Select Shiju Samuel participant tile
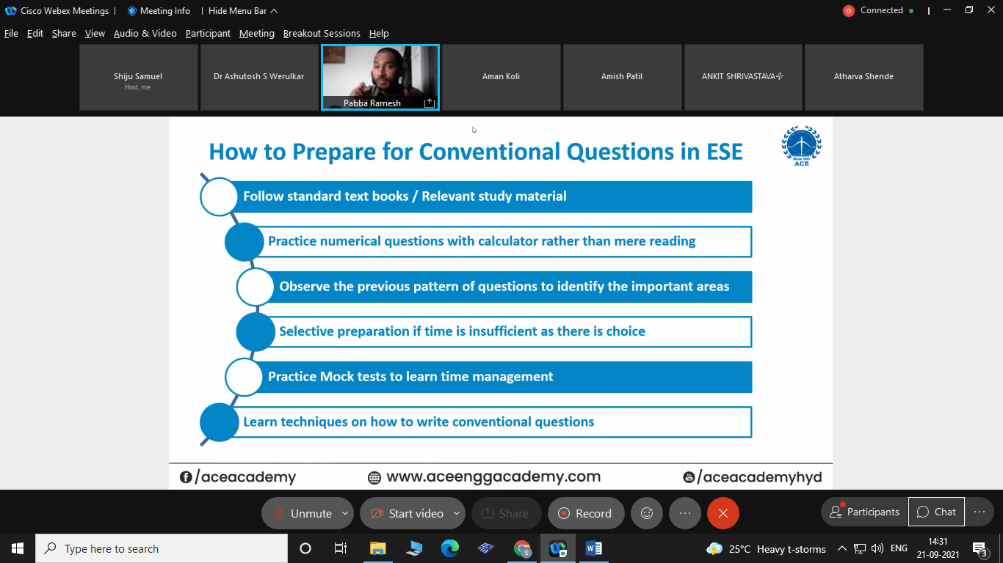 pyautogui.click(x=138, y=77)
